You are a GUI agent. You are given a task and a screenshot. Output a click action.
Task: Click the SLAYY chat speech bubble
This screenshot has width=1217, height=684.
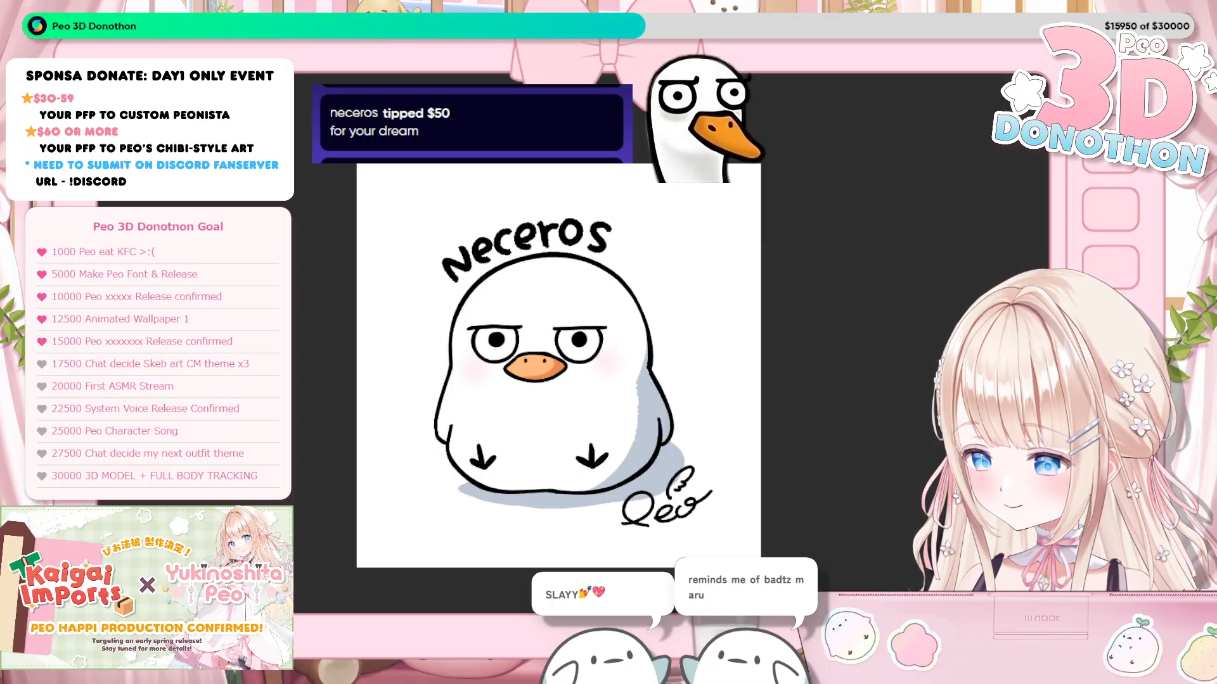click(602, 593)
